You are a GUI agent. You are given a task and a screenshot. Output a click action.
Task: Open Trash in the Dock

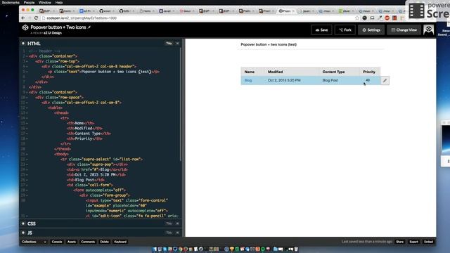coord(296,249)
